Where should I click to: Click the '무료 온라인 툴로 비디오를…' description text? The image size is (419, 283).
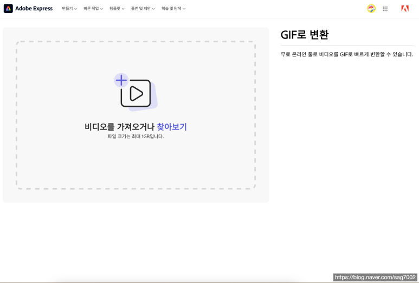coord(347,54)
